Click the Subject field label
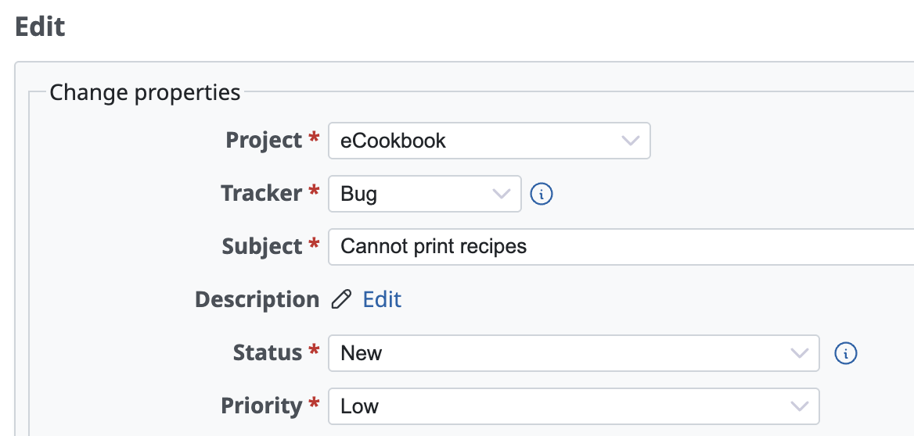Image resolution: width=914 pixels, height=436 pixels. pyautogui.click(x=262, y=247)
